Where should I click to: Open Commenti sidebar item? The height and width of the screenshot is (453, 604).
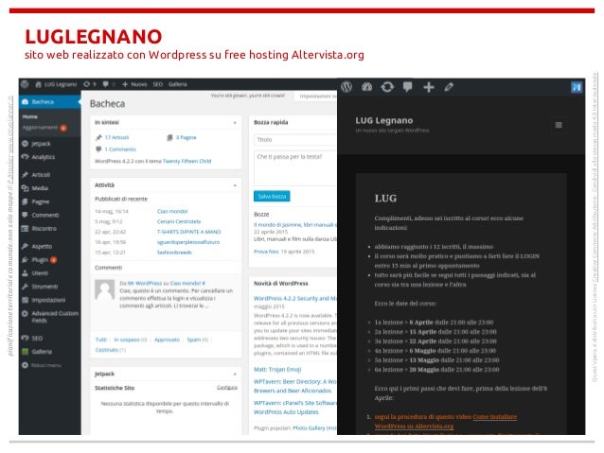point(45,215)
